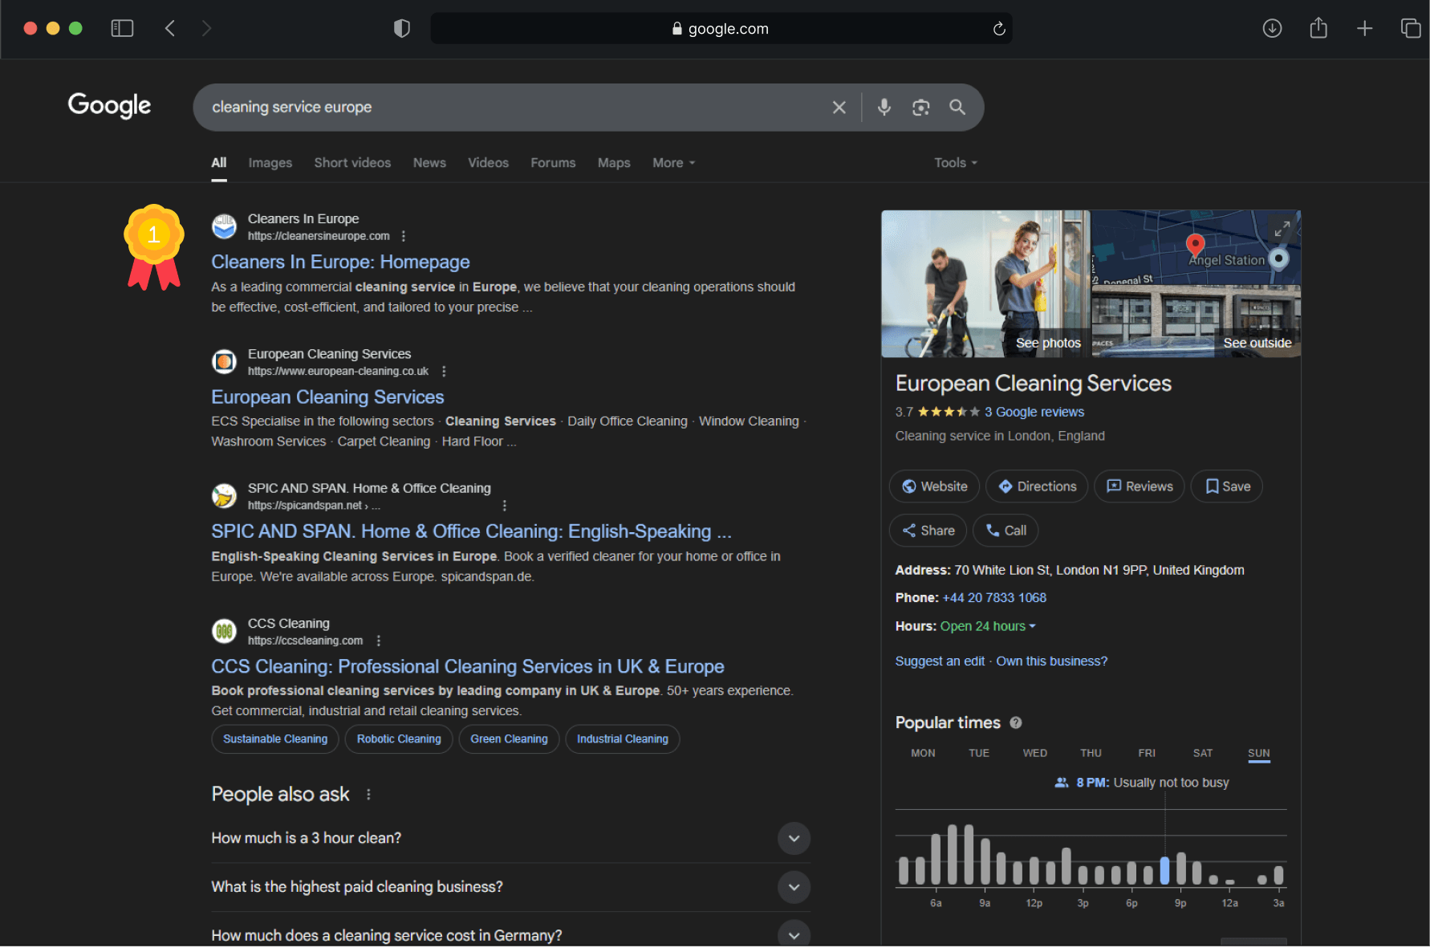Clear the search query with X icon
The width and height of the screenshot is (1430, 948).
pyautogui.click(x=839, y=108)
